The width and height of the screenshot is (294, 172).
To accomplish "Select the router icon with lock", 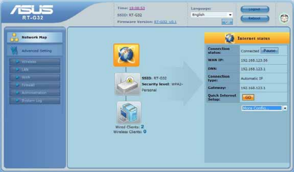I will [127, 84].
